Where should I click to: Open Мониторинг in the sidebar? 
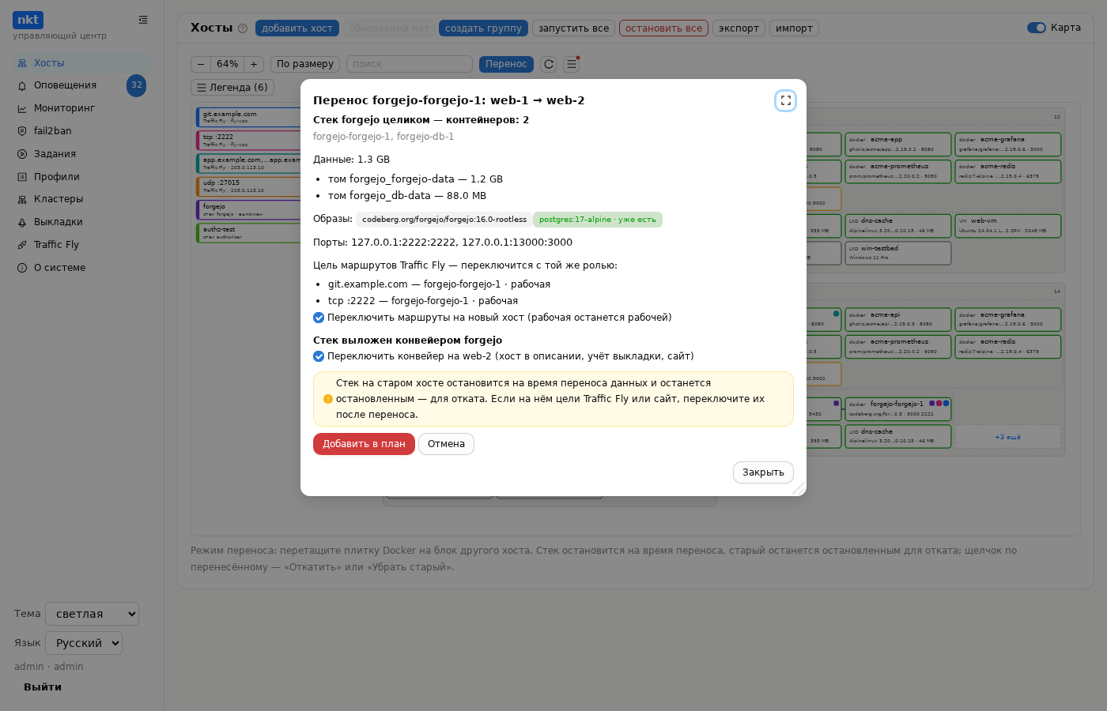[x=81, y=108]
